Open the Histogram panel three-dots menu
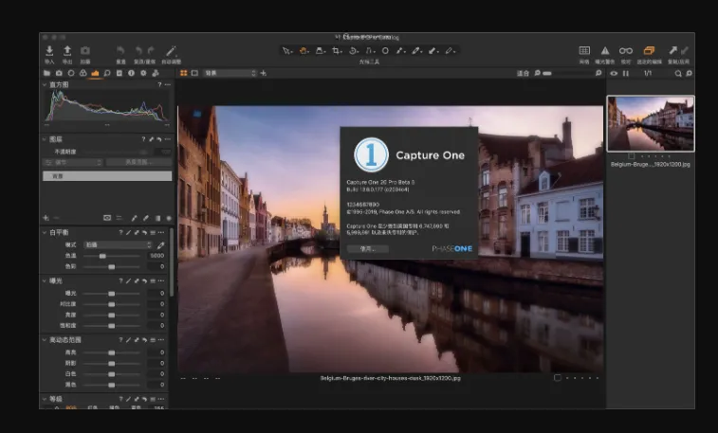Viewport: 718px width, 433px height. pos(168,84)
